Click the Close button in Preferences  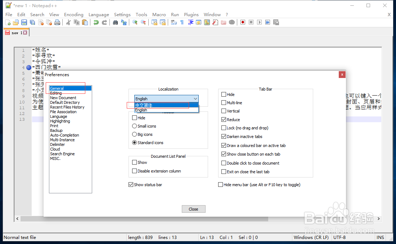(x=193, y=209)
